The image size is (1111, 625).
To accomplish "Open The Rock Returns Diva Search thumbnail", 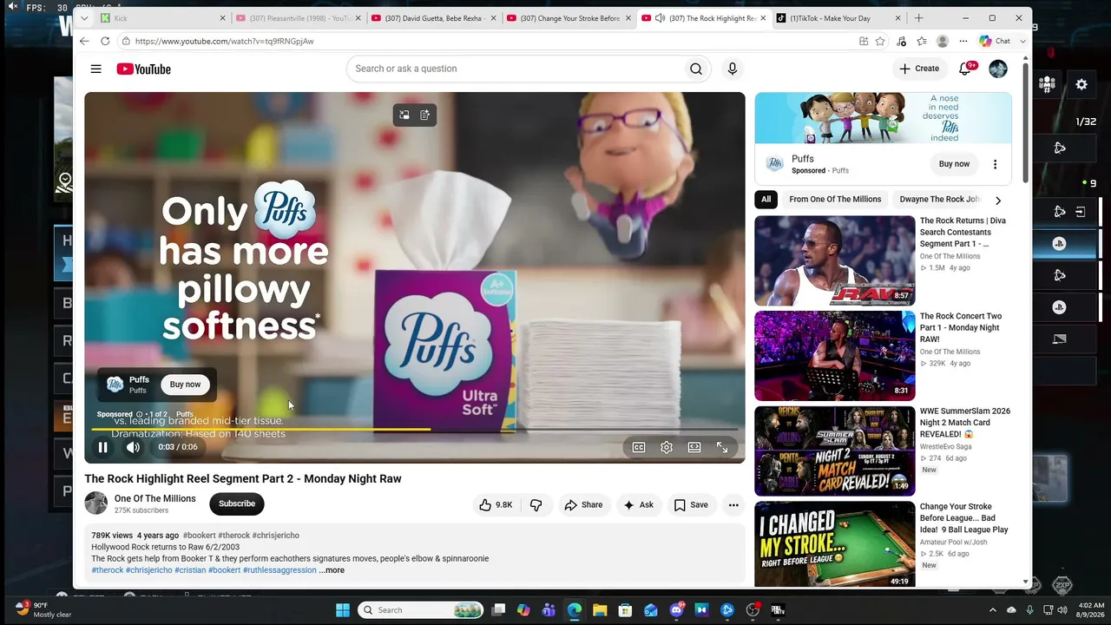I will [834, 260].
